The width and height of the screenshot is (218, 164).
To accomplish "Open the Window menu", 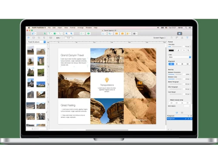I will coord(89,28).
